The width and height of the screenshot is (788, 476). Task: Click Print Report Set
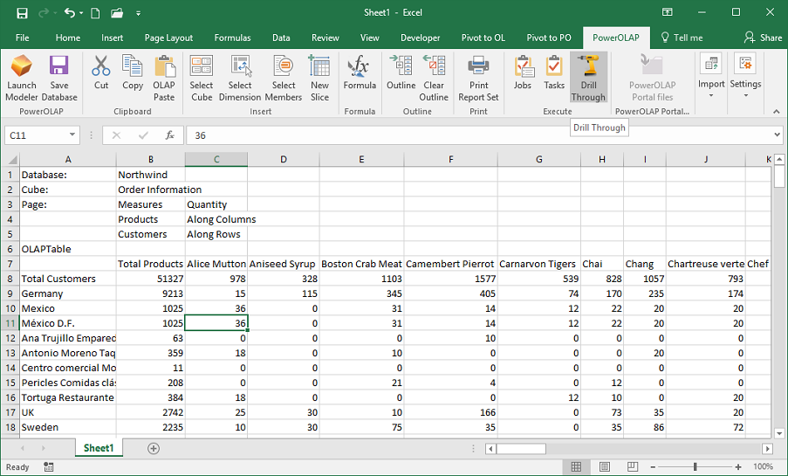[x=478, y=79]
